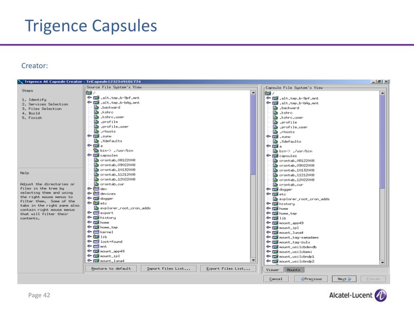Click step '2. Services Selection' in Steps
This screenshot has height=310, width=414.
point(45,104)
